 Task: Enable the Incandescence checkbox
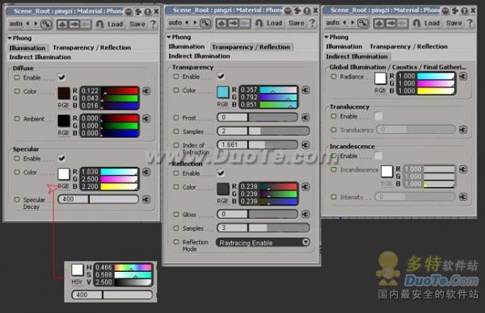(x=378, y=156)
